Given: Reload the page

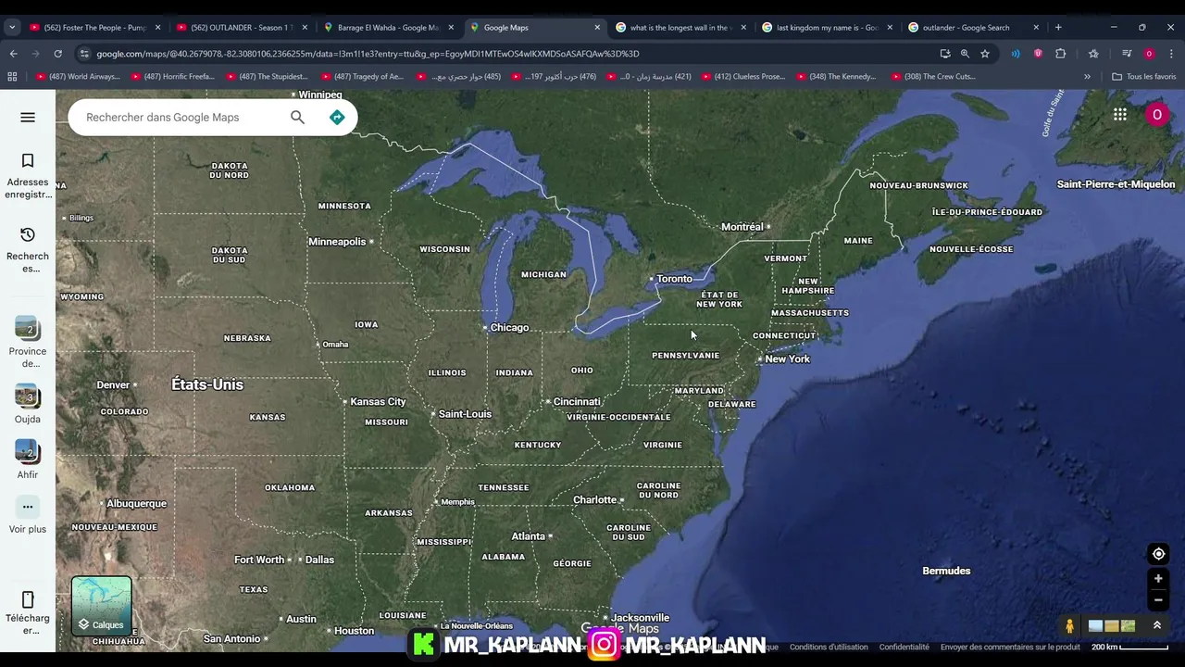Looking at the screenshot, I should tap(57, 54).
